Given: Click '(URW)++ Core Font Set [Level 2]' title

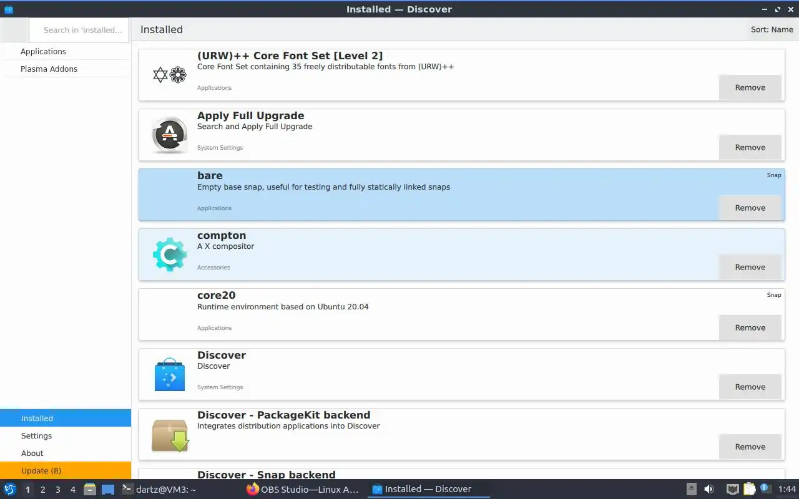Looking at the screenshot, I should (x=290, y=56).
